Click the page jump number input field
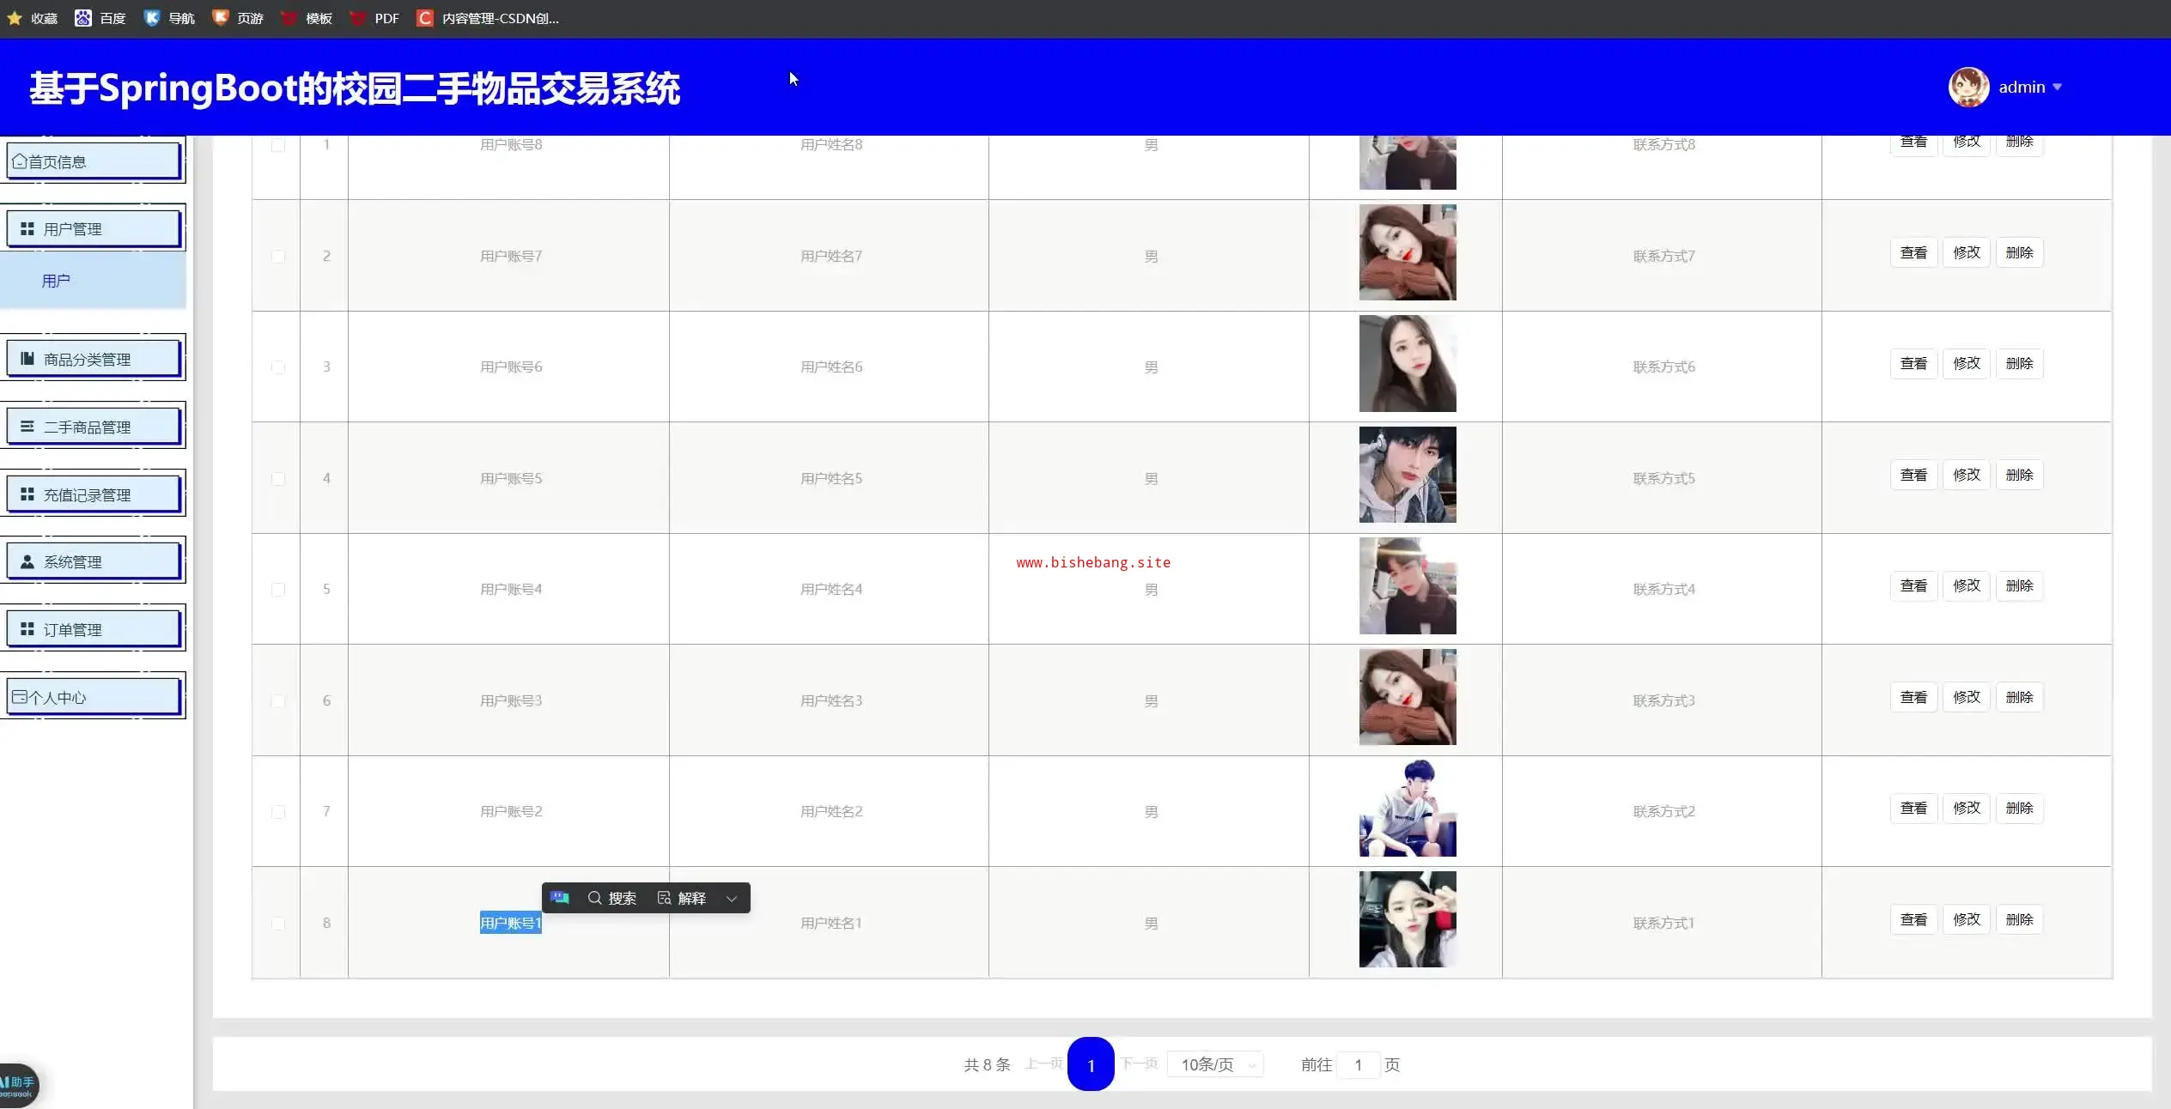This screenshot has width=2171, height=1109. [x=1358, y=1064]
